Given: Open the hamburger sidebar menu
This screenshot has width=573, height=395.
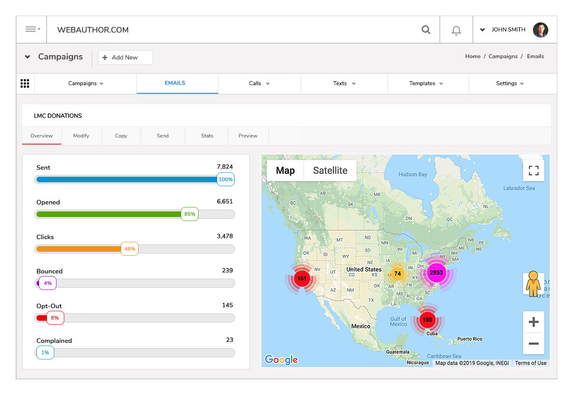Looking at the screenshot, I should pos(32,30).
